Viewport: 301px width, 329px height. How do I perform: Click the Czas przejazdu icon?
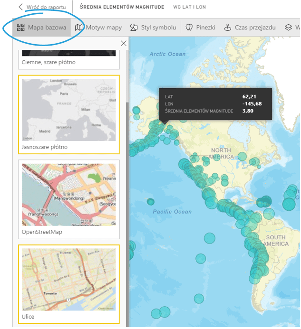228,28
